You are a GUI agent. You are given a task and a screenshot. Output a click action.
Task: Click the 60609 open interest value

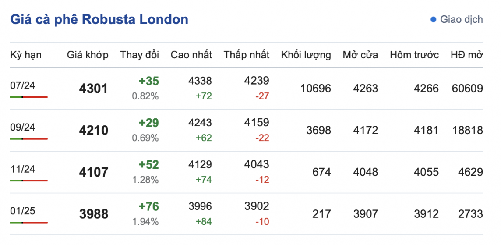467,89
